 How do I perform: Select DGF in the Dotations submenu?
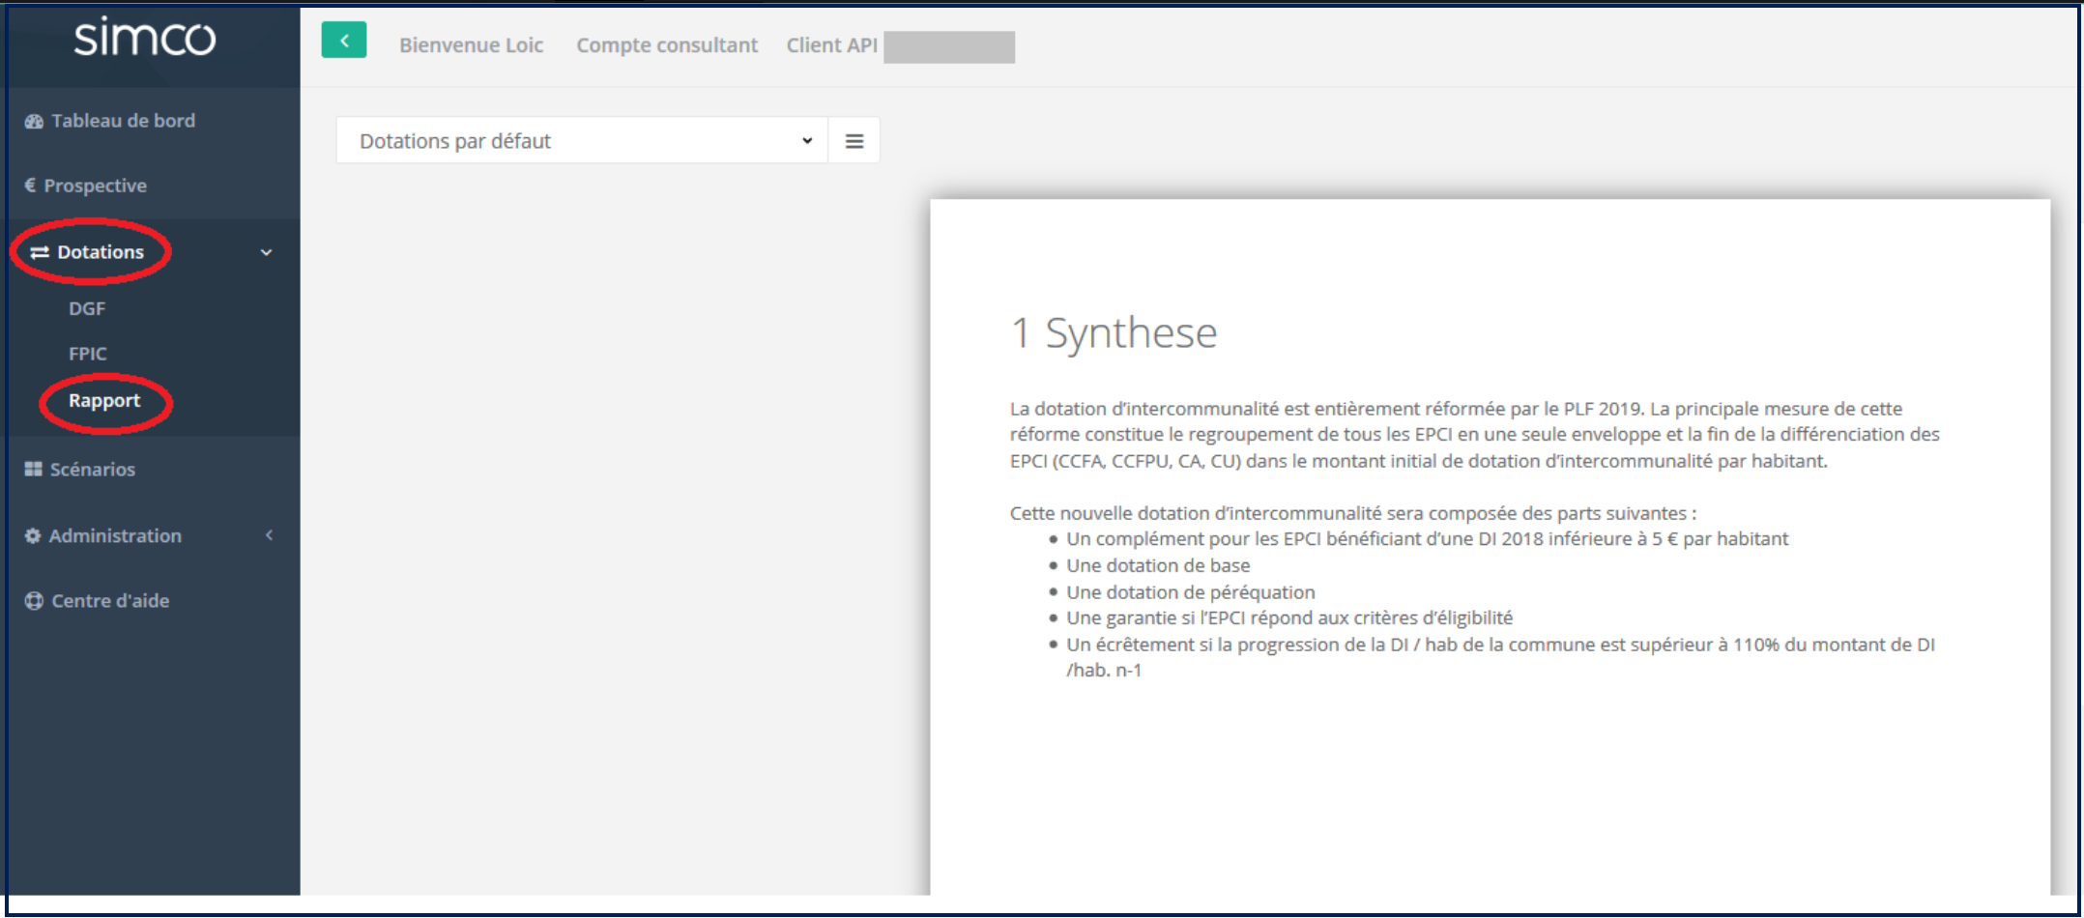(x=87, y=309)
